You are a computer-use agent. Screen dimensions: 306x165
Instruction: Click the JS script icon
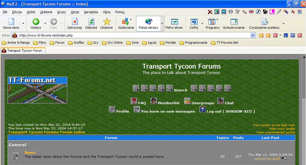tap(293, 12)
